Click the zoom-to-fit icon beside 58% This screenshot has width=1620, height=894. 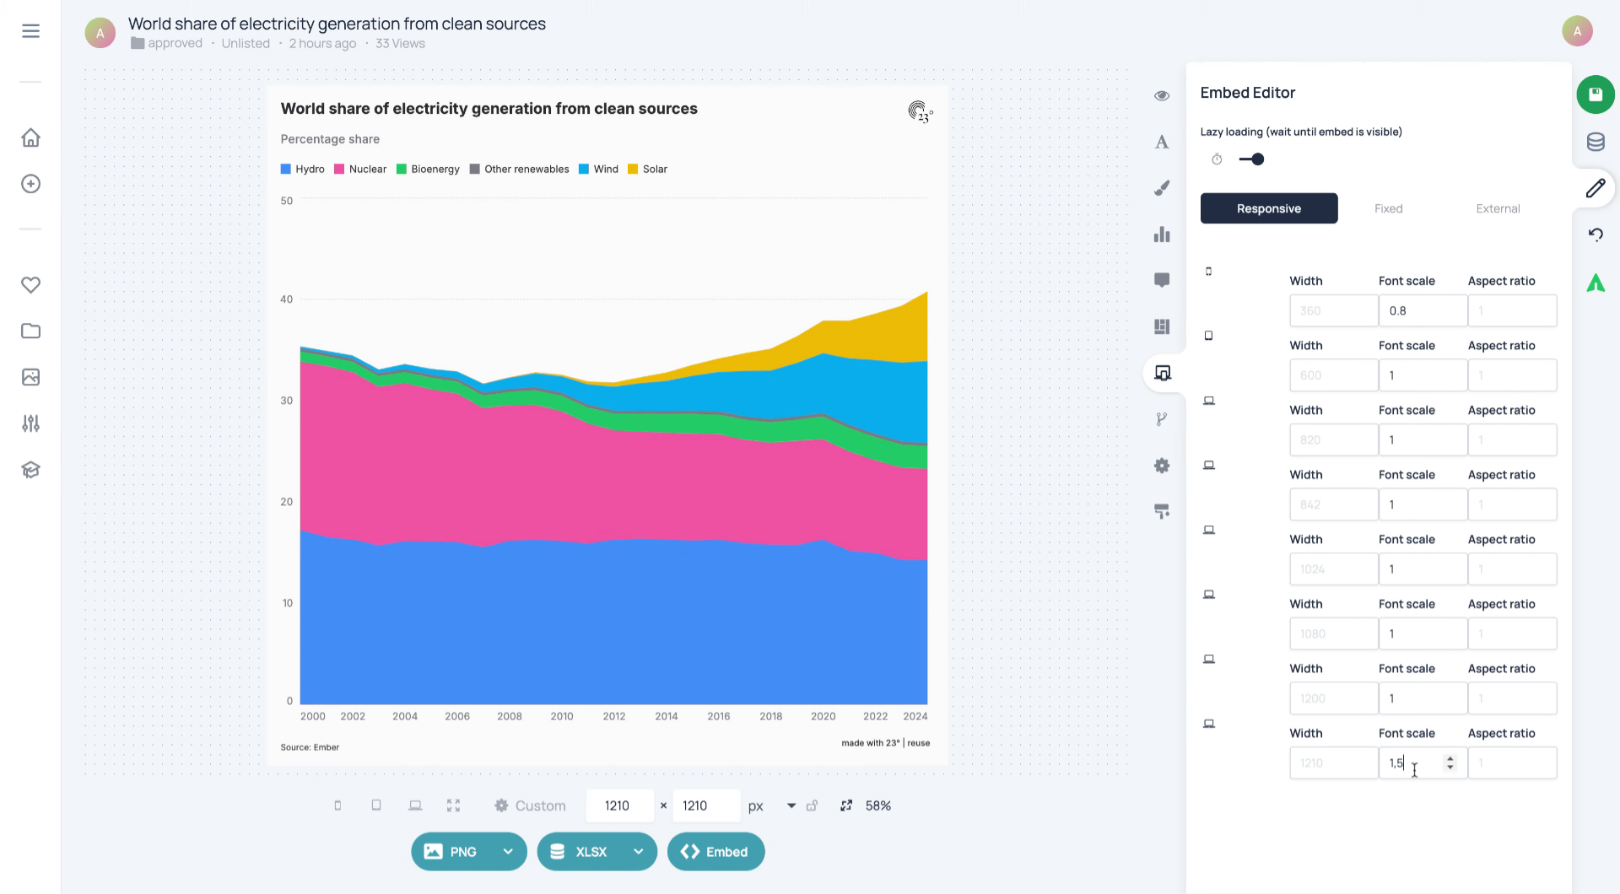(x=846, y=805)
